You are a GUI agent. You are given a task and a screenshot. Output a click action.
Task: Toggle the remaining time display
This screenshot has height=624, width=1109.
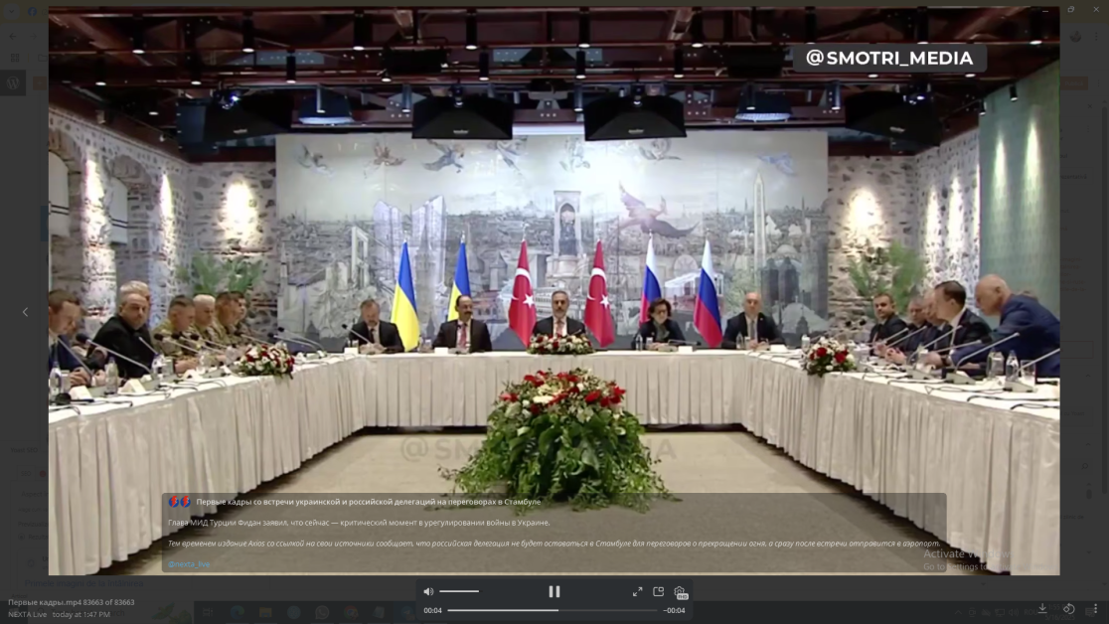pyautogui.click(x=675, y=610)
